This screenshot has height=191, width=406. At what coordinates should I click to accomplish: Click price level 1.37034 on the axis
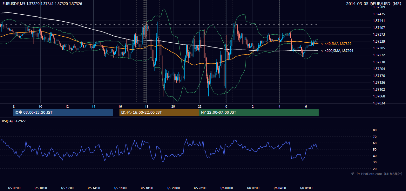[x=379, y=103]
